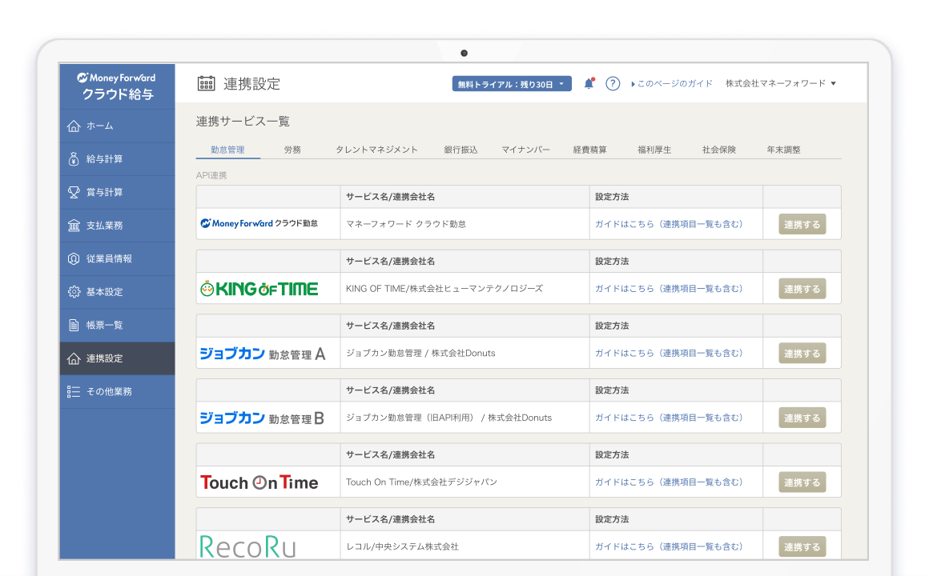Click the API連携 section label

tap(211, 175)
